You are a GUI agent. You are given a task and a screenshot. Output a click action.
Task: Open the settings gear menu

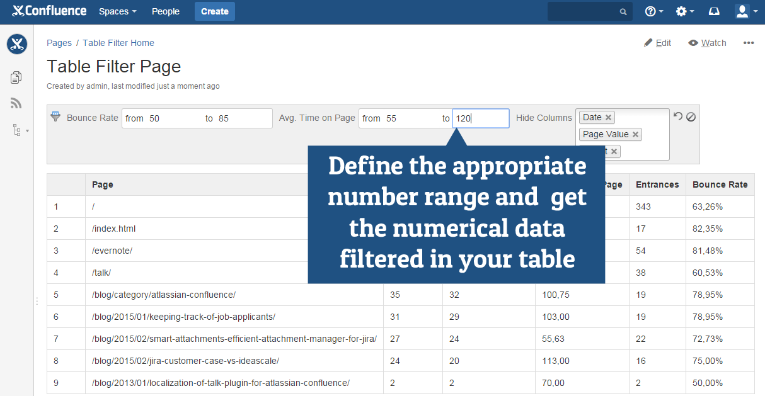(685, 11)
